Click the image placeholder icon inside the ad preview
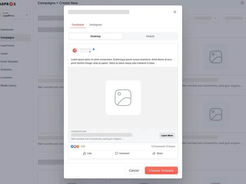Image resolution: width=246 pixels, height=184 pixels. tap(123, 98)
